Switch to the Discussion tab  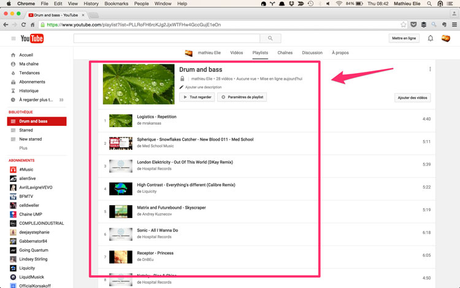click(x=312, y=53)
